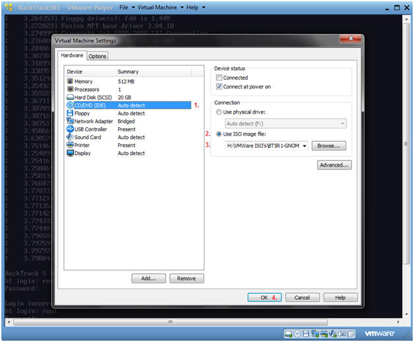Click the Display row's Auto detect summary
414x342 pixels.
tap(131, 153)
